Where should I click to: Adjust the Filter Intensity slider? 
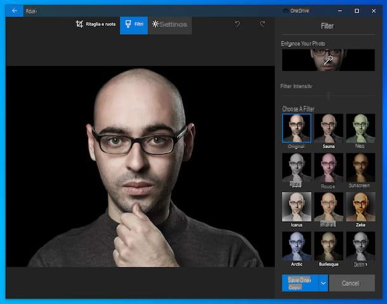coord(328,96)
